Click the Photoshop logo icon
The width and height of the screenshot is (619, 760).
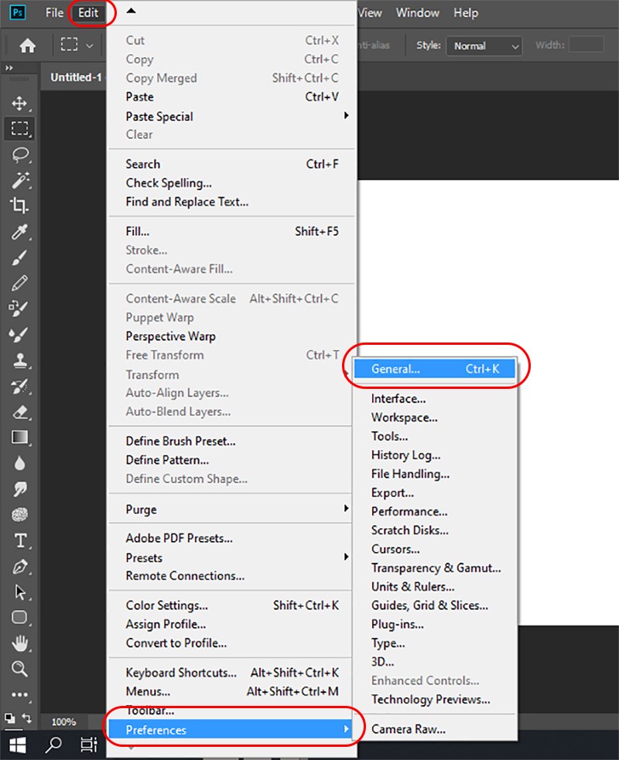coord(18,12)
